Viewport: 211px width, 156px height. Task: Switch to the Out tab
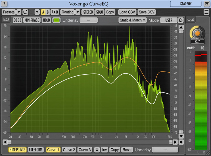coord(191,20)
